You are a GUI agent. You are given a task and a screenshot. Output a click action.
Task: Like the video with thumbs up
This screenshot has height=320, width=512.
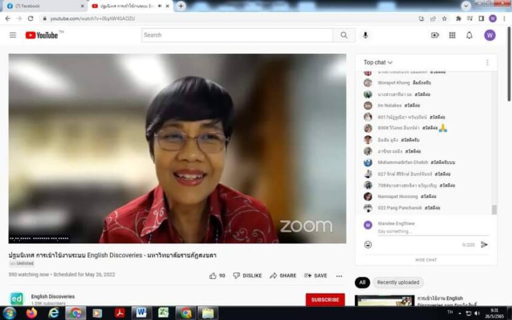point(213,275)
